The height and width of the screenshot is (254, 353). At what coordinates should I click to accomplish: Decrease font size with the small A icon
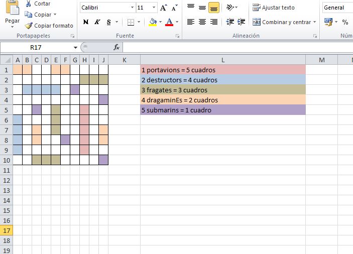click(174, 8)
